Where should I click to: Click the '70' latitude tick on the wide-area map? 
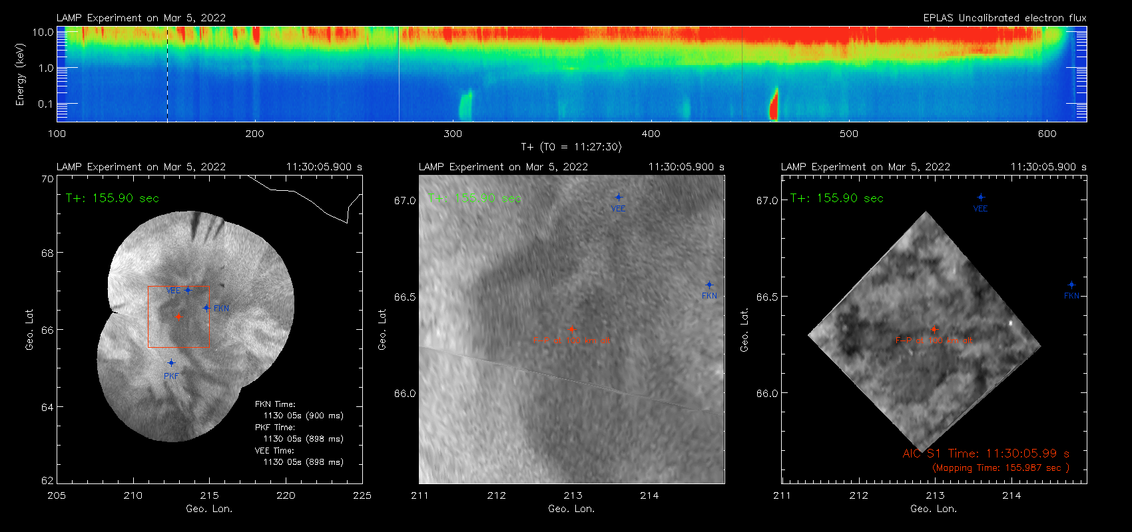pos(47,179)
